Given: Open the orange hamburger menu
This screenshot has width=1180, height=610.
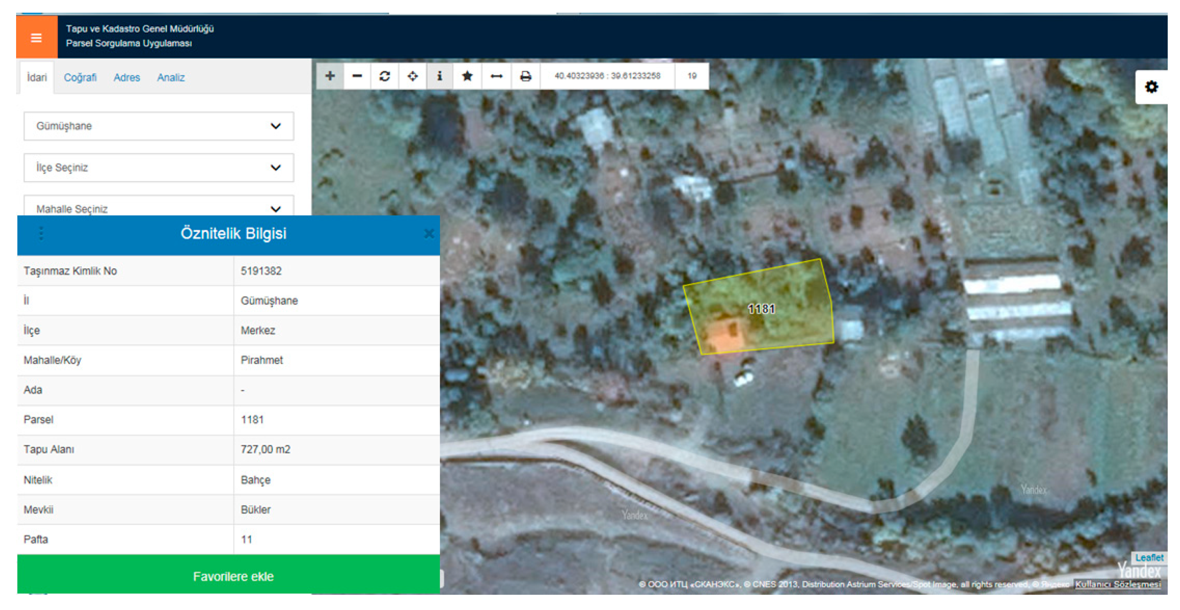Looking at the screenshot, I should coord(36,38).
